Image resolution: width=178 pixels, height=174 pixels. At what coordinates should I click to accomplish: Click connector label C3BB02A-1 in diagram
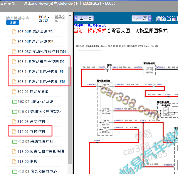click(x=91, y=84)
